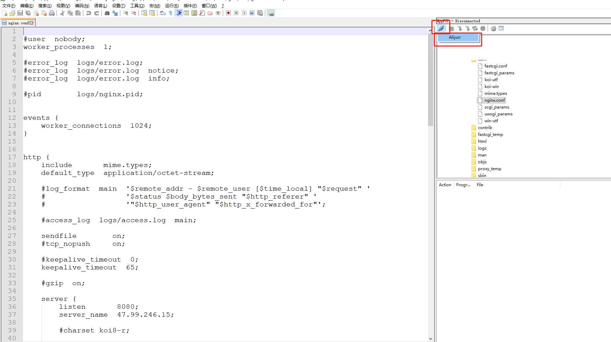Screen dimensions: 611x342
Task: Click the NppFTP Abort operation icon
Action: click(x=483, y=28)
